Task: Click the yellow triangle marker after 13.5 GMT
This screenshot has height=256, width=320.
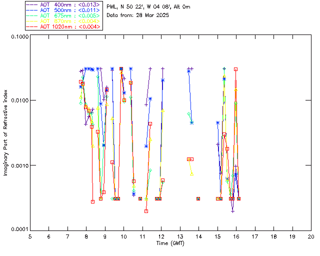Action: [x=192, y=174]
